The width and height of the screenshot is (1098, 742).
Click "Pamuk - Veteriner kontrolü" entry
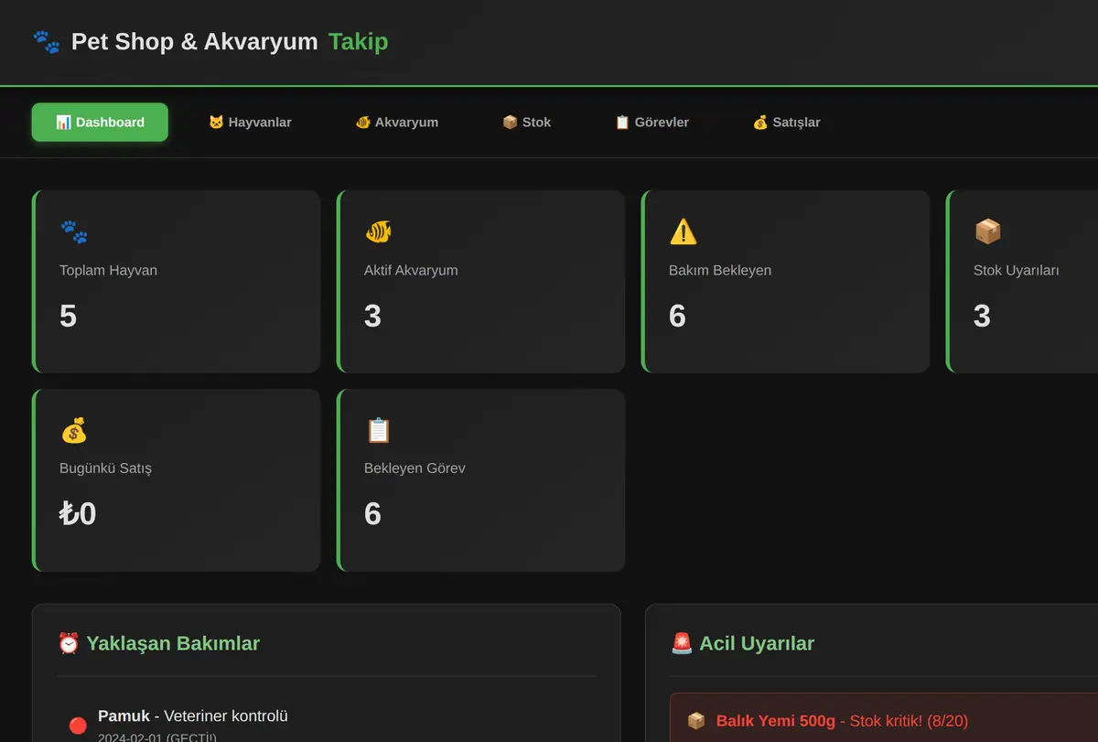[193, 715]
